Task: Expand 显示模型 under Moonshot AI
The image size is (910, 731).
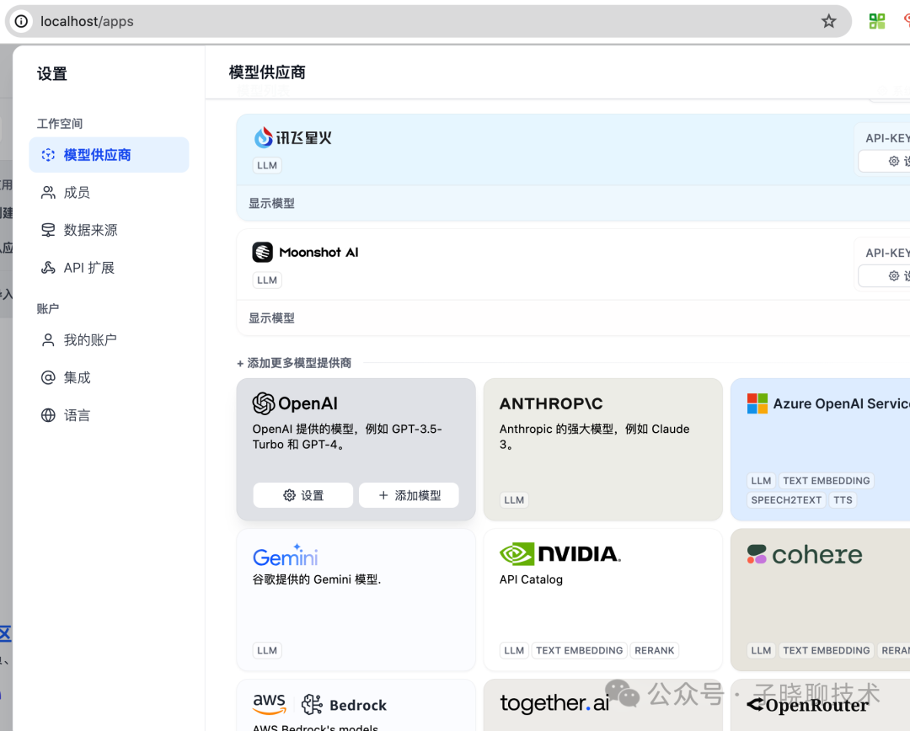Action: 271,318
